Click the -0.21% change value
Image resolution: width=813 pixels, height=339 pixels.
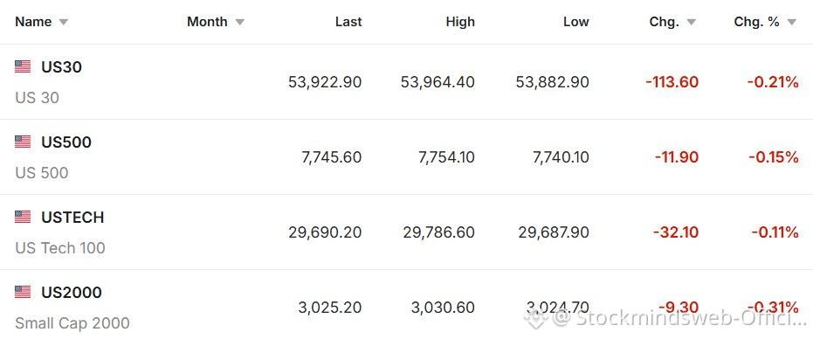click(773, 82)
